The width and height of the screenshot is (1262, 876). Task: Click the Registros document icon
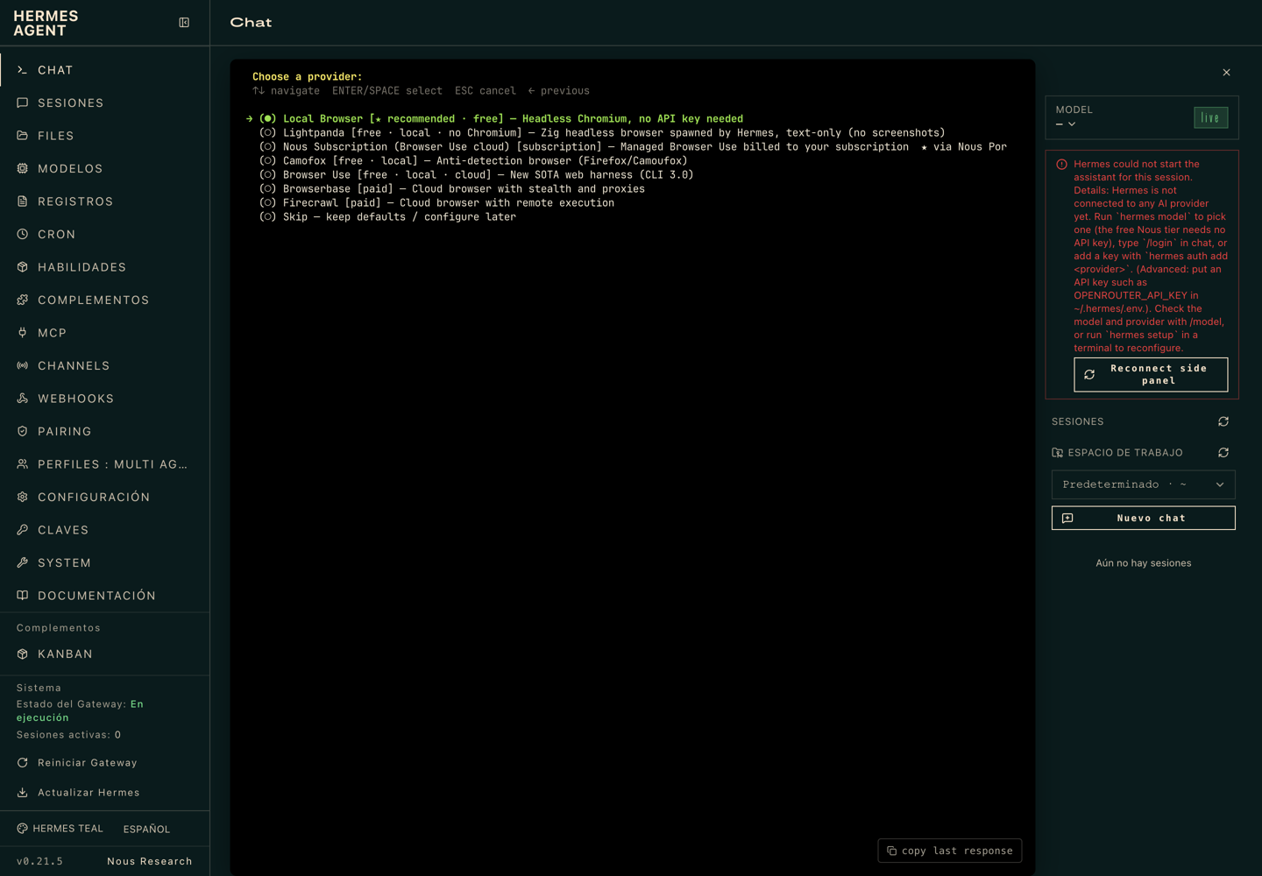click(23, 201)
